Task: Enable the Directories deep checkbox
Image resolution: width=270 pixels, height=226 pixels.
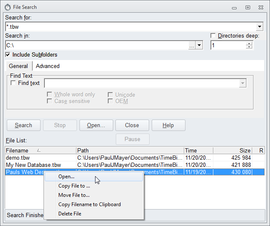Action: point(213,36)
